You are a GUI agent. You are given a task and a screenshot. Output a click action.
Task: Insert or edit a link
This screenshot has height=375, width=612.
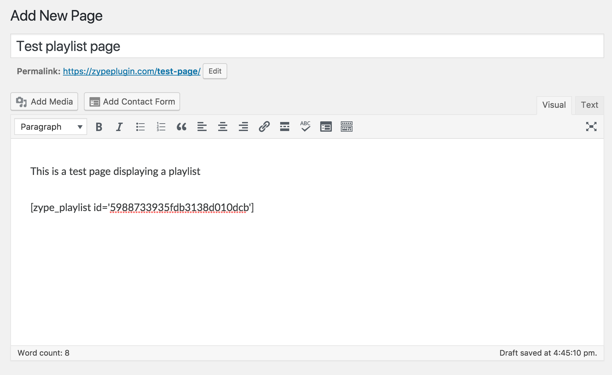pos(264,127)
